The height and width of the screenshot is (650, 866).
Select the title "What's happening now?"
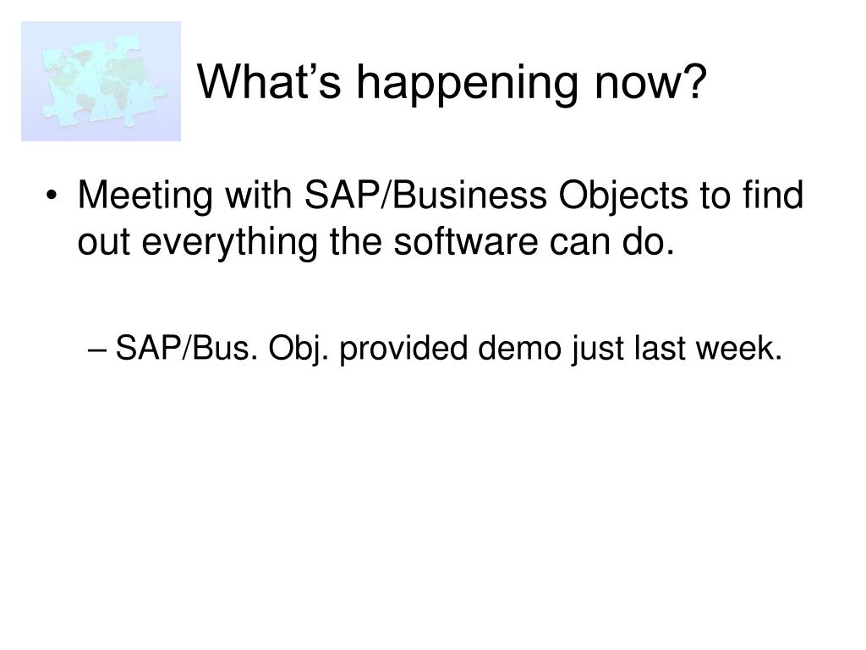(x=452, y=82)
